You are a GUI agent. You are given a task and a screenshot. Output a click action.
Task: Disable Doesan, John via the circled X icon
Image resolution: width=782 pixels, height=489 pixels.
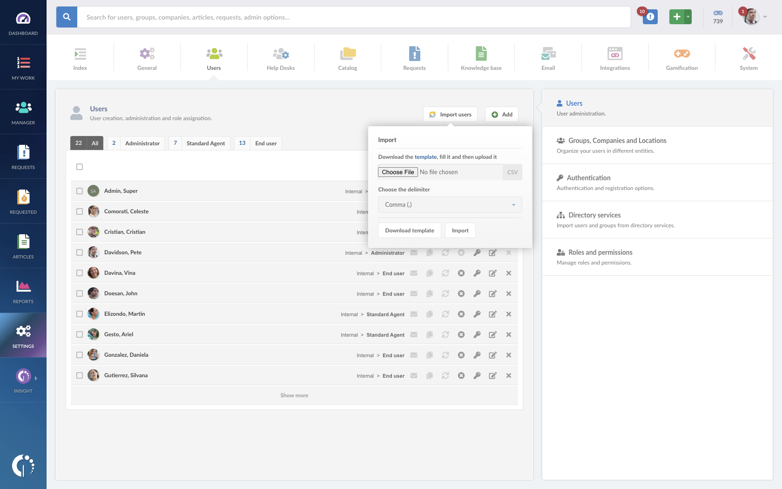pyautogui.click(x=461, y=293)
